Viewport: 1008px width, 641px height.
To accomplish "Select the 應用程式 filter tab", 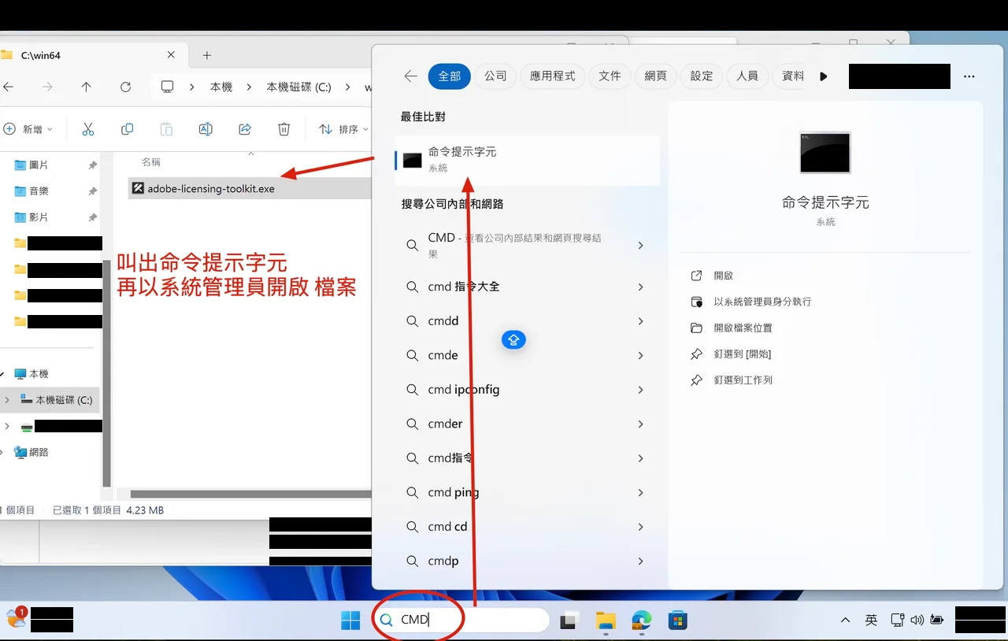I will click(x=553, y=76).
